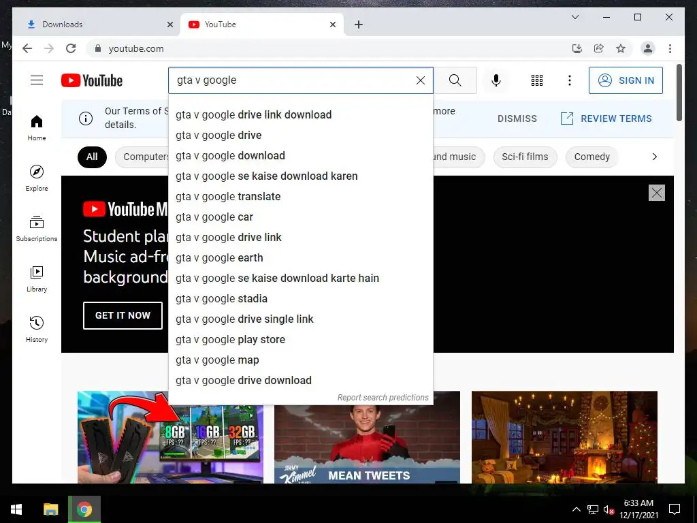Image resolution: width=697 pixels, height=523 pixels.
Task: Click the Chrome taskbar icon
Action: (x=84, y=509)
